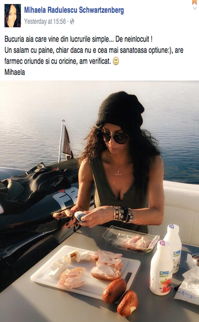
Task: Click the black beanie hat in photo
Action: click(121, 110)
